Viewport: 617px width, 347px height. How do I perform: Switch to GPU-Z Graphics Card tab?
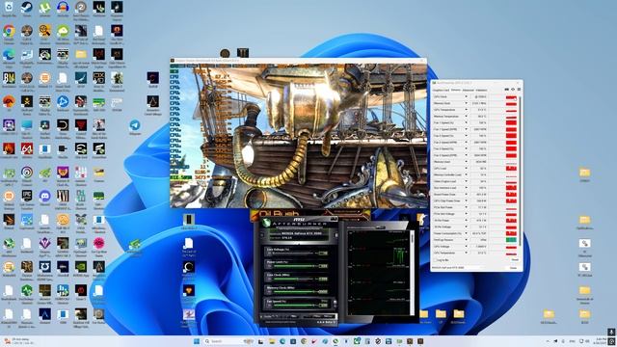click(x=441, y=90)
